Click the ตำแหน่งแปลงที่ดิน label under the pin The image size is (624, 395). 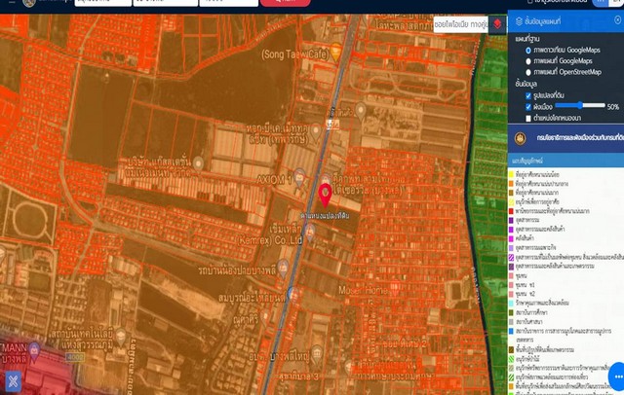[x=325, y=216]
